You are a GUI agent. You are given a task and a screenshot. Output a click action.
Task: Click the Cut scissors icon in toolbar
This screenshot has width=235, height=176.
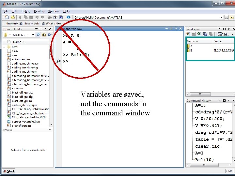click(20, 17)
